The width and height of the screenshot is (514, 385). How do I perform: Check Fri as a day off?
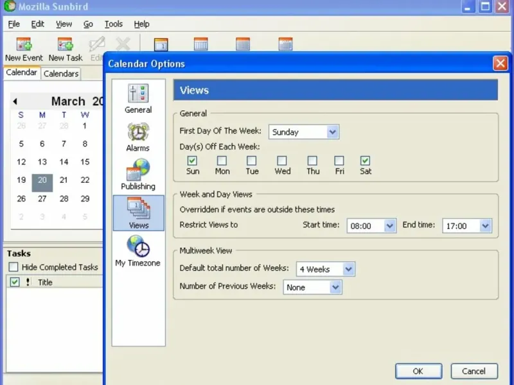point(339,161)
